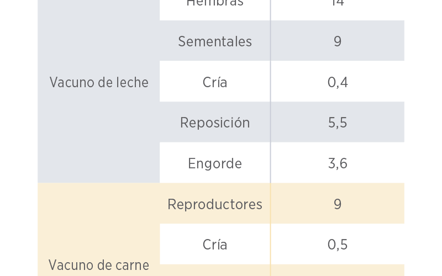Click the Cría label under Vacuno de leche
This screenshot has width=442, height=276.
[x=215, y=82]
